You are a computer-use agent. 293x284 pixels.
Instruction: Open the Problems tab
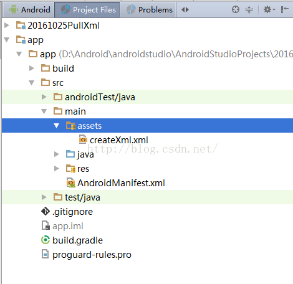[148, 9]
